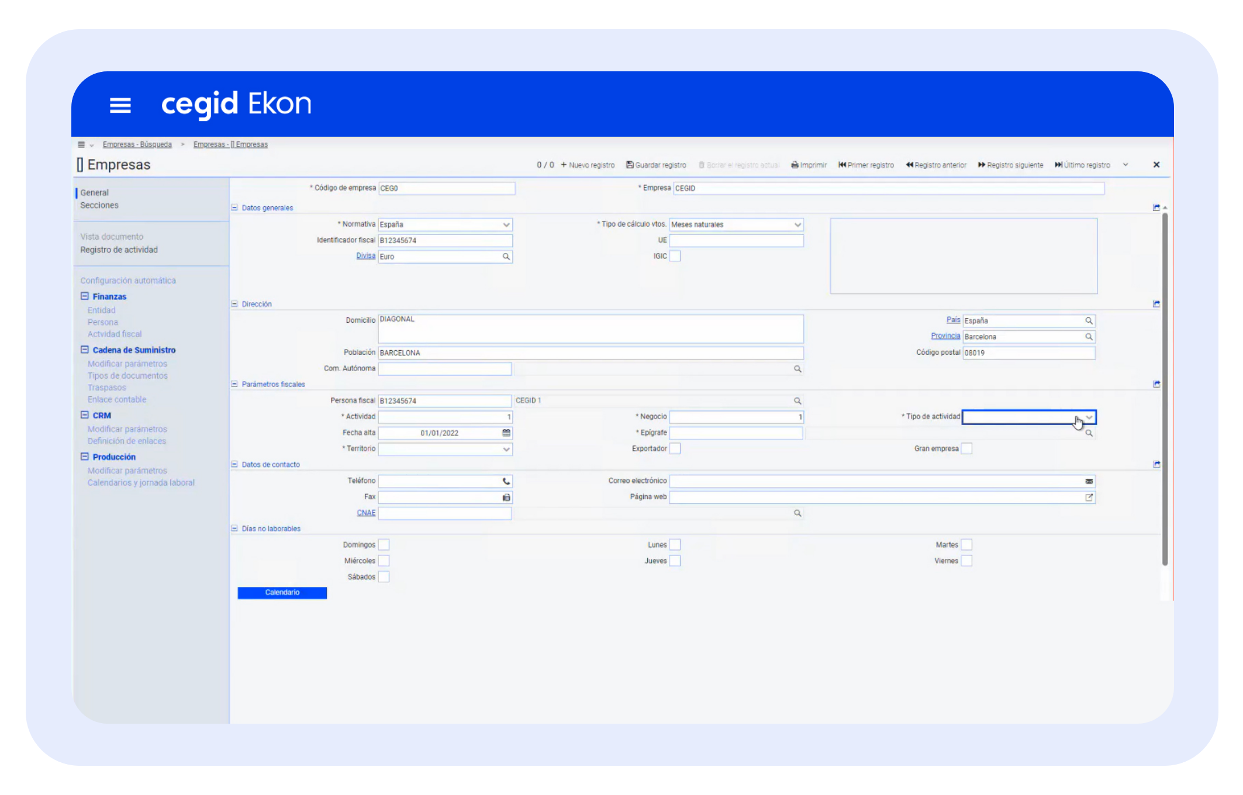The width and height of the screenshot is (1243, 795).
Task: Click the Guardar registro save icon
Action: click(x=630, y=165)
